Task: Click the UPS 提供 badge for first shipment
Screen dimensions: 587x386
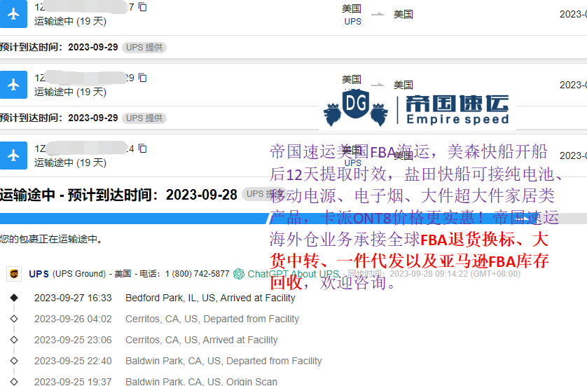Action: [x=144, y=48]
